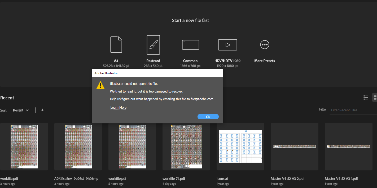Switch to grid view icon
Image resolution: width=377 pixels, height=188 pixels.
(375, 98)
